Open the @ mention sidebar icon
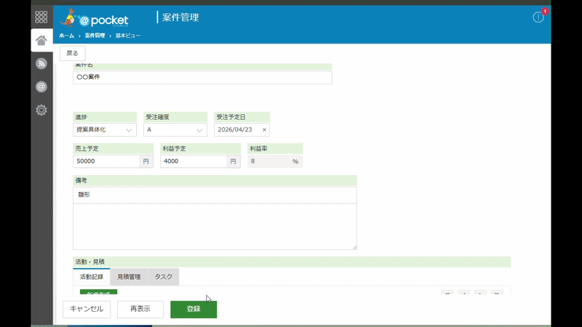The height and width of the screenshot is (327, 582). click(x=41, y=86)
